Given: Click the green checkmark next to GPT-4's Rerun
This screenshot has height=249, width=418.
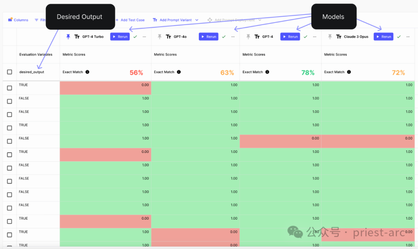Looking at the screenshot, I should point(305,37).
